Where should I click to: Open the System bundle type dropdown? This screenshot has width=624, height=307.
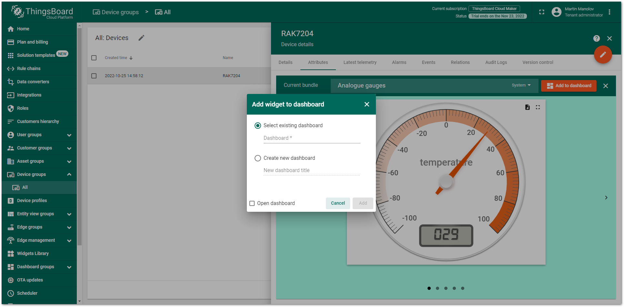coord(521,85)
